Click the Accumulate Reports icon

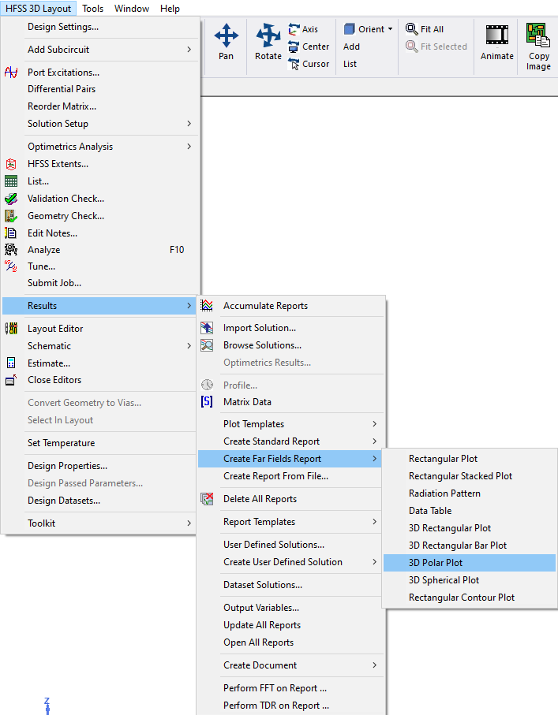pos(207,306)
